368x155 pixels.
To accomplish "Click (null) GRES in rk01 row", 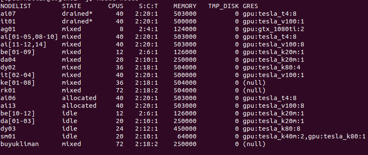I will coord(254,90).
